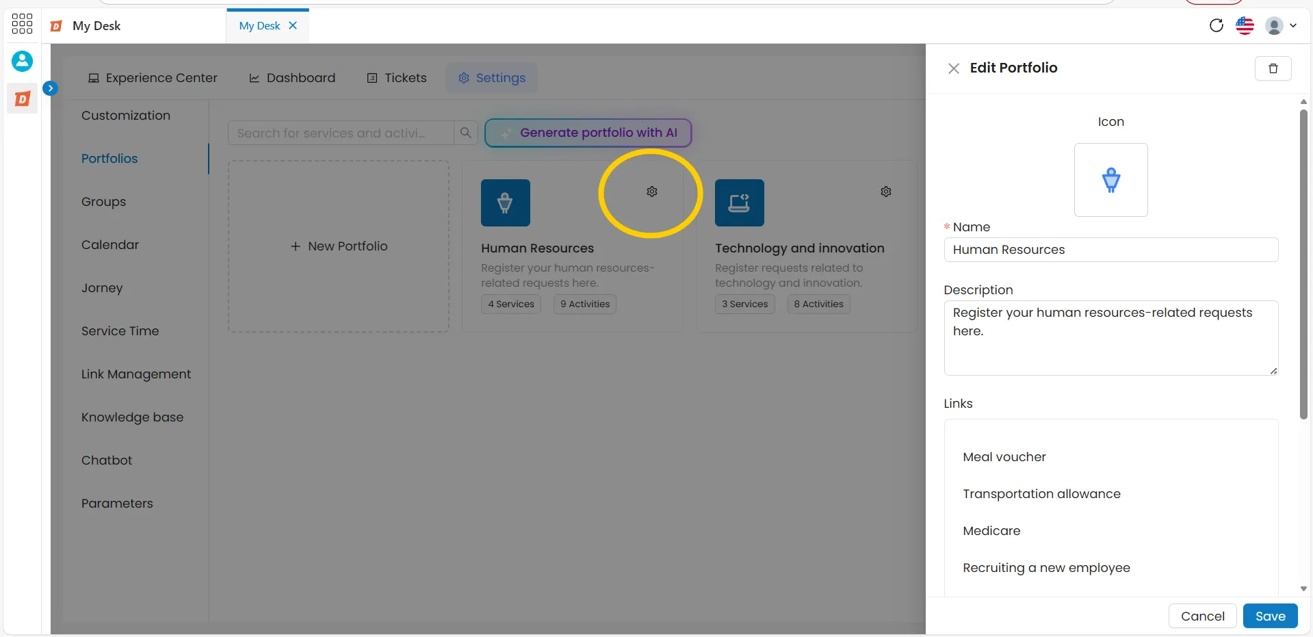
Task: Click the Technology and innovation portfolio icon
Action: [x=739, y=203]
